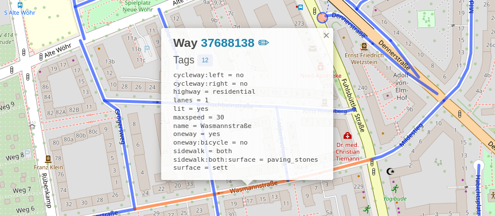Click the 'sidewalk:both:surface = paving_stones' tag line

click(x=245, y=159)
